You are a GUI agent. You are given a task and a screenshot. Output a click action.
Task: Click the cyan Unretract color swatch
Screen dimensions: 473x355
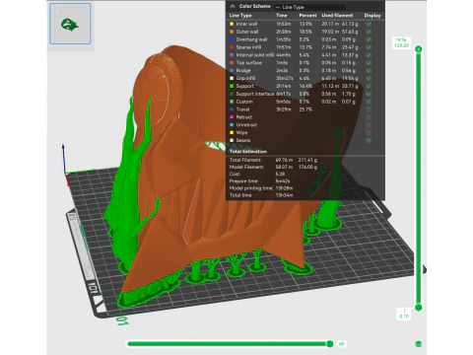tap(232, 125)
